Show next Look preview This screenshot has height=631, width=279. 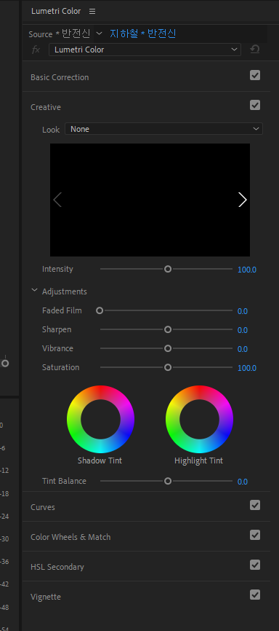coord(242,200)
